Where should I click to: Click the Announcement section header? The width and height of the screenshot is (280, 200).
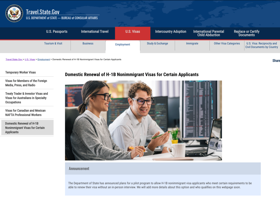coord(163,168)
